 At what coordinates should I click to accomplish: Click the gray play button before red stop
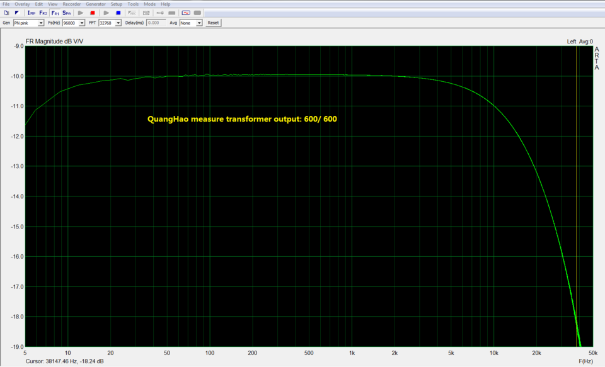[x=81, y=13]
